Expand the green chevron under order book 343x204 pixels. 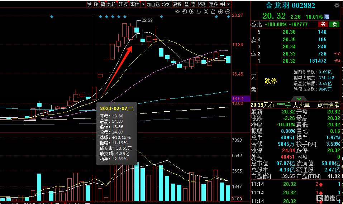[x=299, y=99]
